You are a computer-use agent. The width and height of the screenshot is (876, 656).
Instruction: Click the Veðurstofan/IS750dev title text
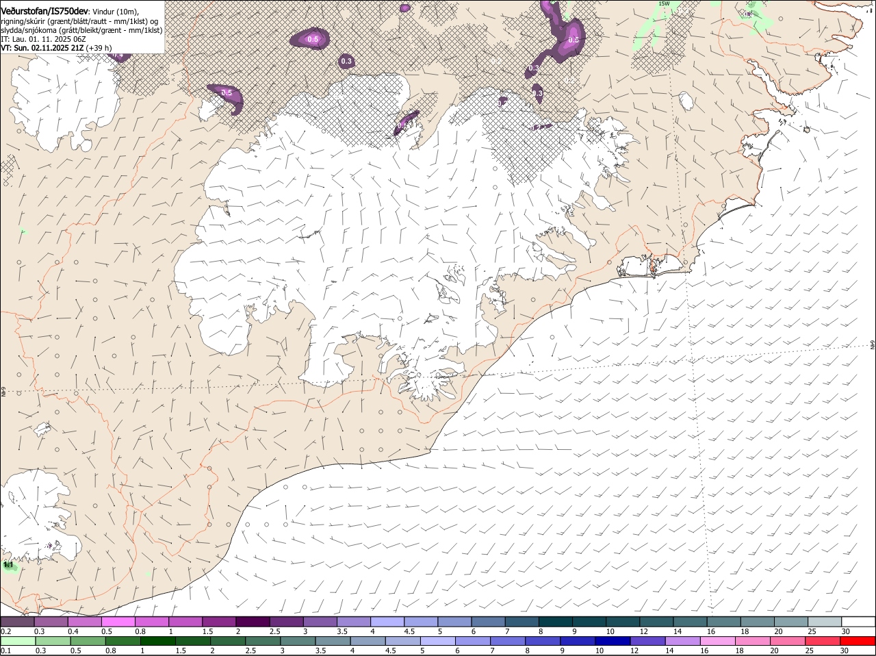tap(44, 11)
